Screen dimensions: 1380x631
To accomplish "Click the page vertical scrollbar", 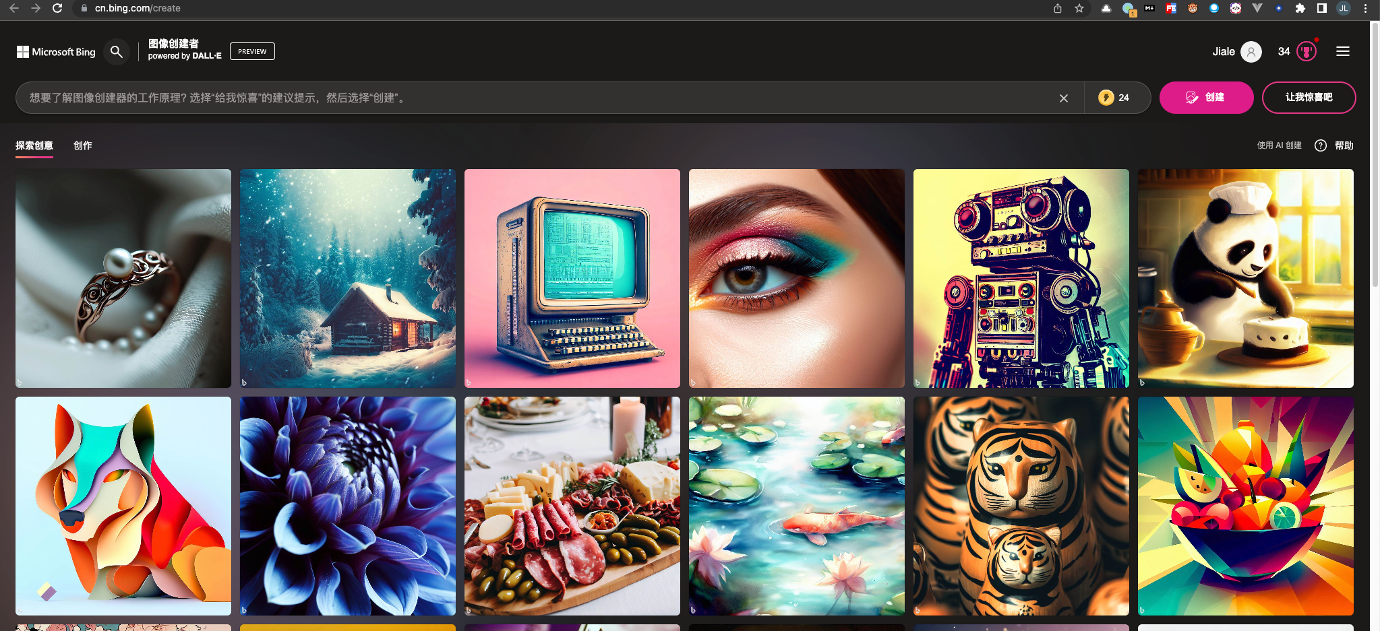I will [x=1375, y=155].
